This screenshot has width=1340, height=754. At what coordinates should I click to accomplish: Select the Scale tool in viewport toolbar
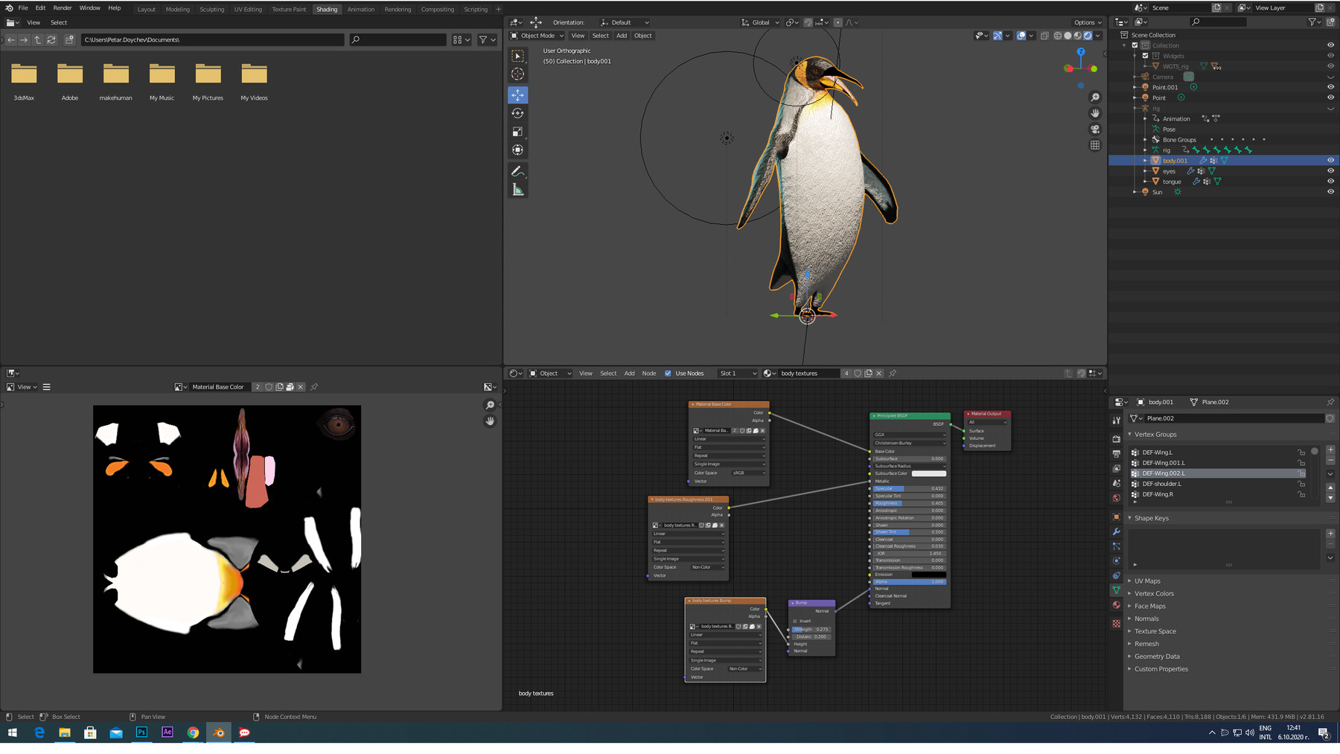(x=517, y=132)
